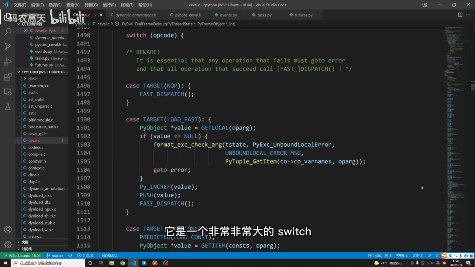Close the ceval.c editor tab

tap(101, 15)
